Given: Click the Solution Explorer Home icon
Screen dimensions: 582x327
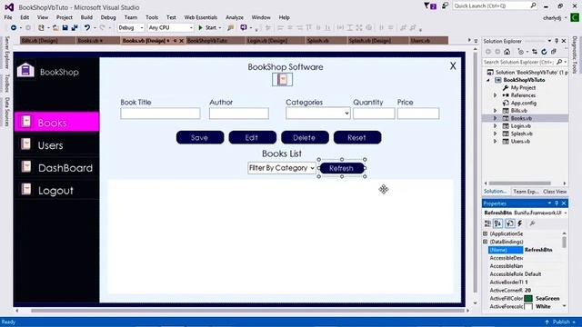Looking at the screenshot, I should pyautogui.click(x=507, y=52).
